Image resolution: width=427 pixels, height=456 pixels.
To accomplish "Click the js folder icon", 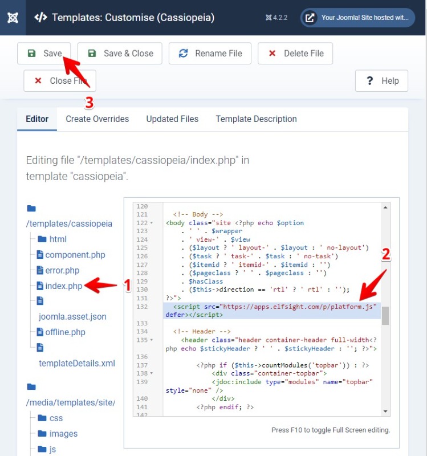I will coord(42,449).
